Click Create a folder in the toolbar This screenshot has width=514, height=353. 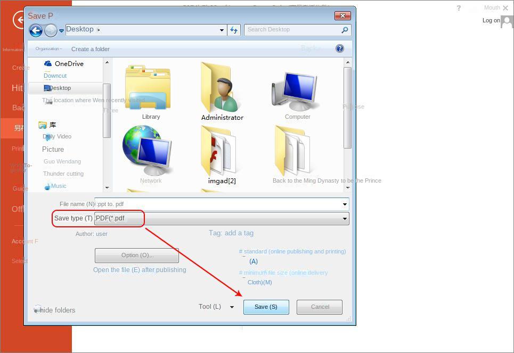(x=90, y=48)
